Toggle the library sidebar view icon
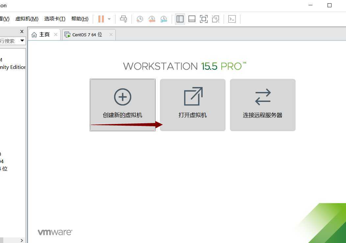Image resolution: width=346 pixels, height=243 pixels. point(180,19)
